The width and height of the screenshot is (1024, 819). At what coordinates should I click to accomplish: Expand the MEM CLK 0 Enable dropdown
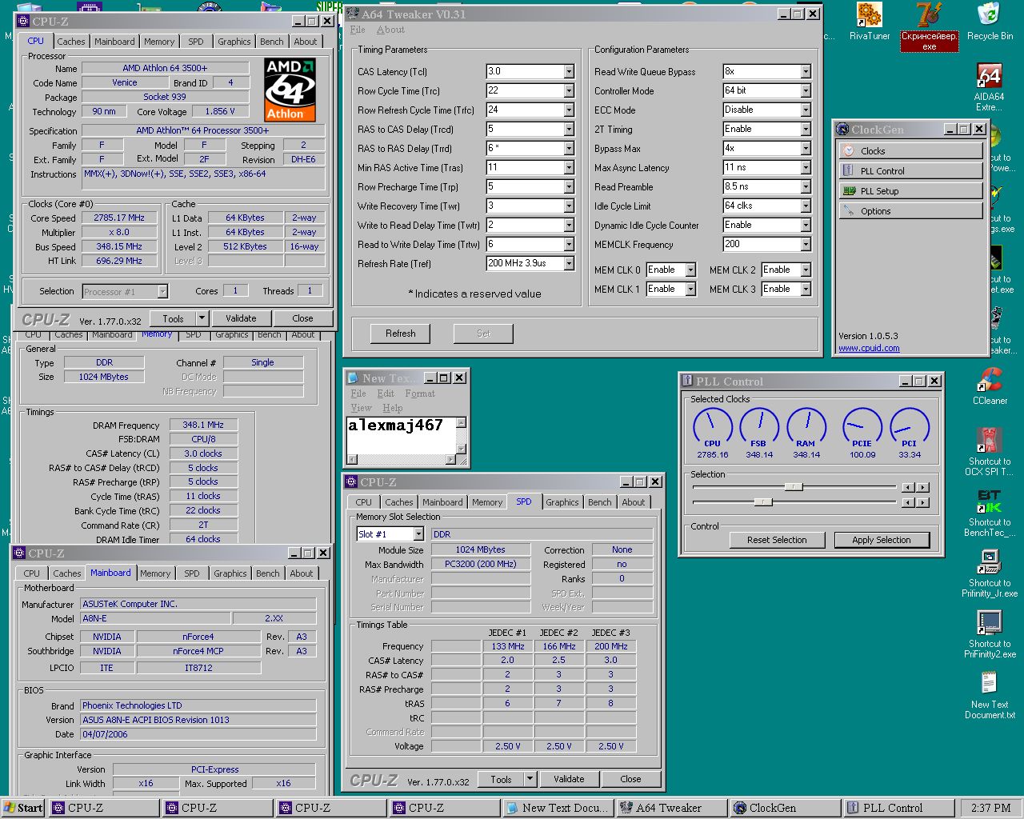pos(690,270)
